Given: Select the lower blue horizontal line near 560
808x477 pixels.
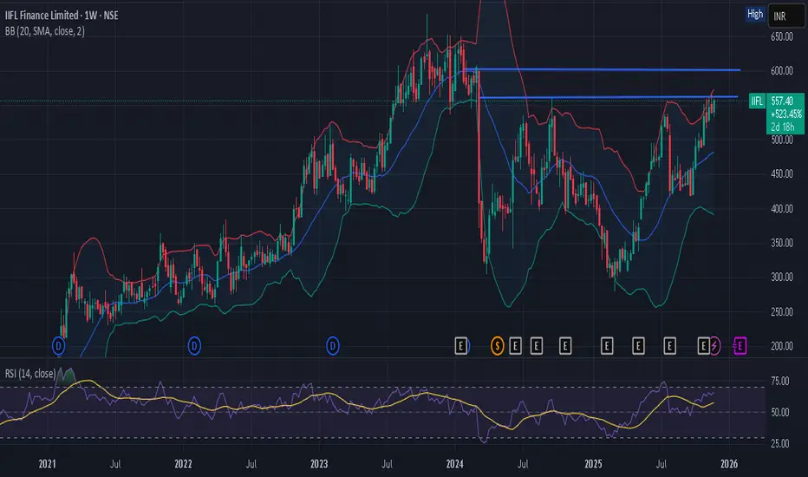Looking at the screenshot, I should click(x=608, y=97).
